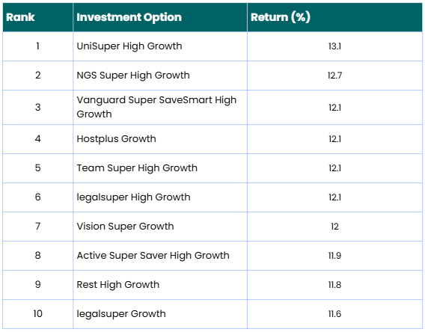Screen dimensions: 425x332
Task: Click Rest High Growth entry
Action: (x=118, y=285)
